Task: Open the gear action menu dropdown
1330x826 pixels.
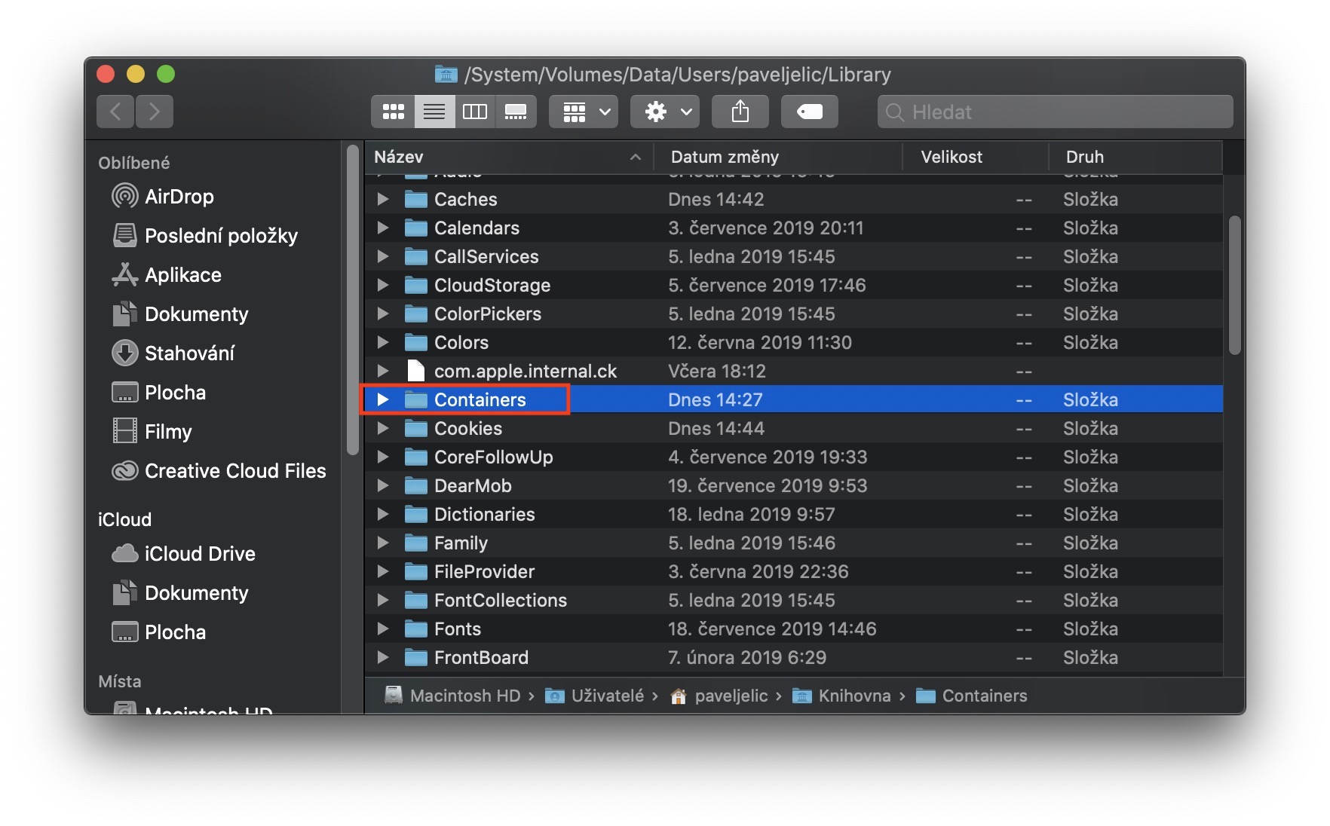Action: [665, 112]
